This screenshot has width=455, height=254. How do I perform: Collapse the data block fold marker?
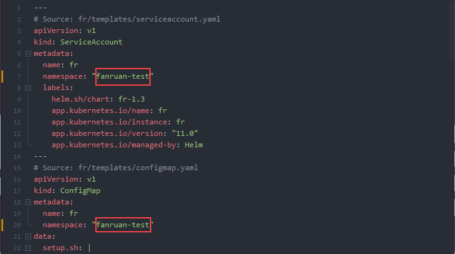[x=28, y=236]
